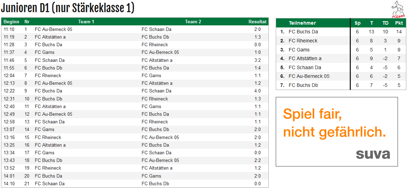Viewport: 407px width, 188px height.
Task: Select FC Buchs Da in standings
Action: pos(303,32)
